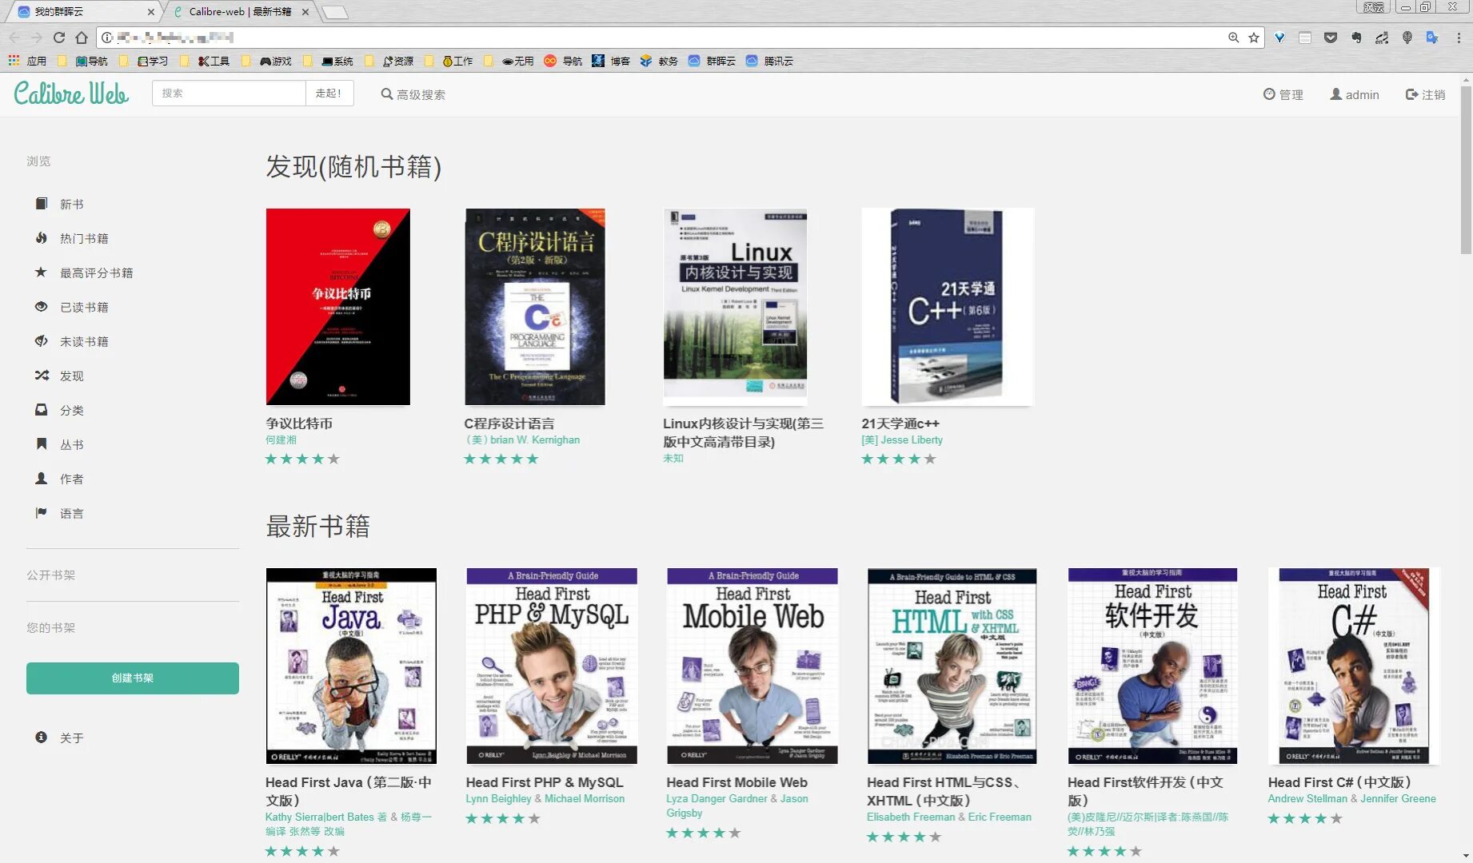Open the 腾讯云 bookmark link
Viewport: 1473px width, 863px height.
(x=769, y=61)
